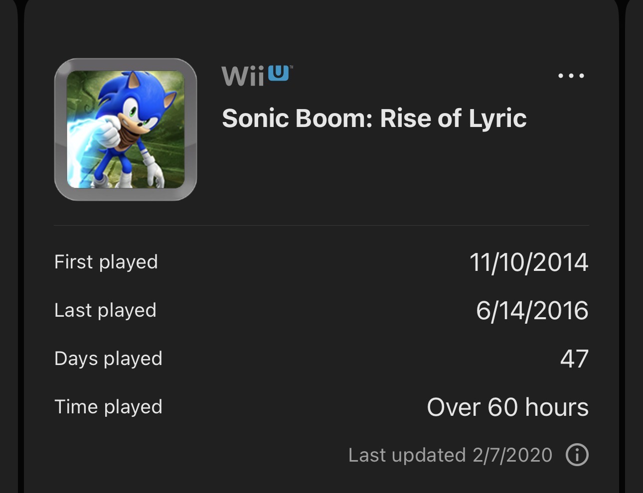Select the last played date 6/14/2016
The height and width of the screenshot is (493, 643).
coord(532,311)
